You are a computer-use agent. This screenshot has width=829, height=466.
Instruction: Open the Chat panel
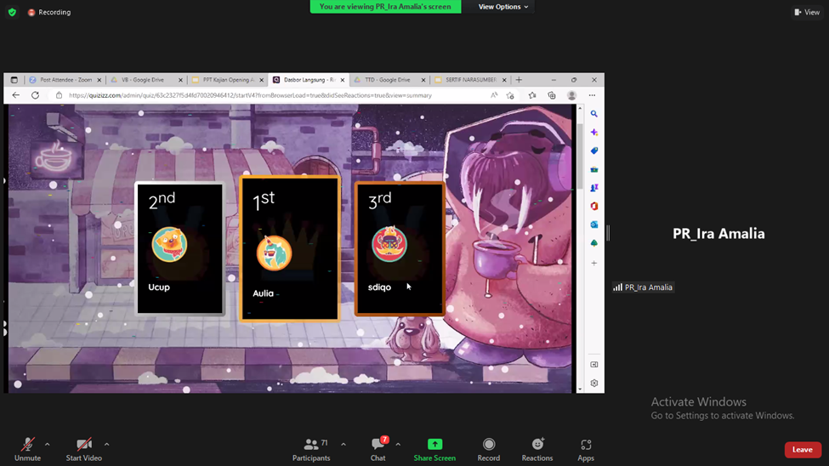(378, 445)
